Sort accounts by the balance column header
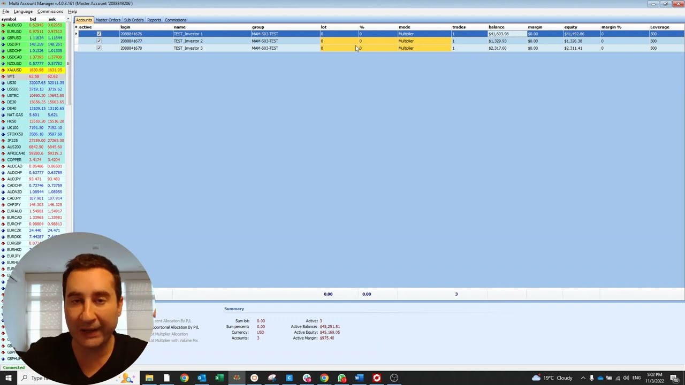 point(496,27)
